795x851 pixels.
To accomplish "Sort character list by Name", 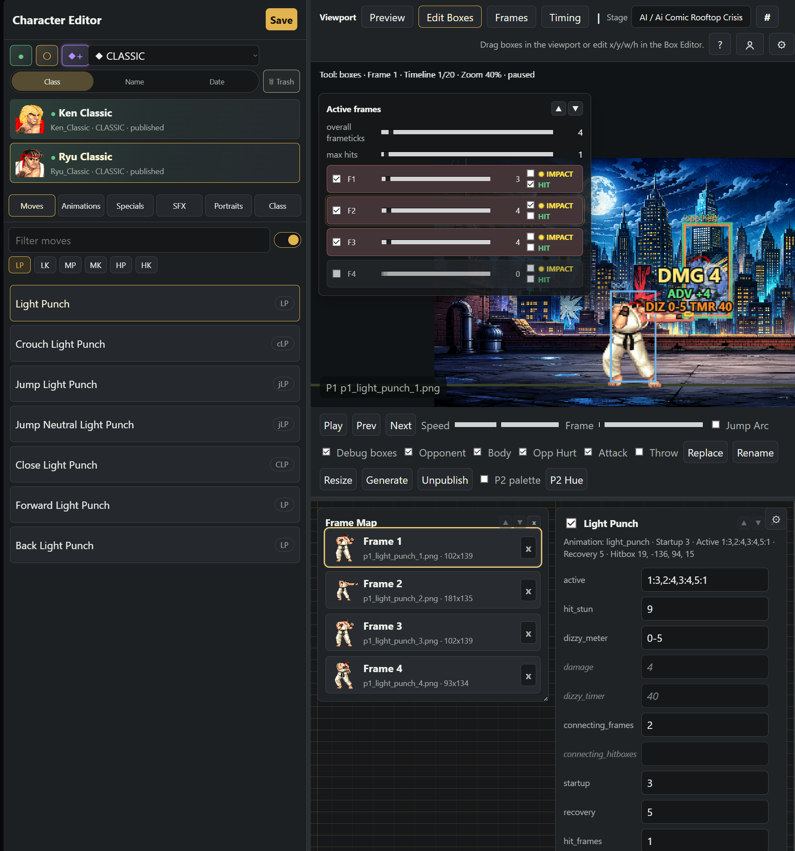I will pyautogui.click(x=135, y=81).
